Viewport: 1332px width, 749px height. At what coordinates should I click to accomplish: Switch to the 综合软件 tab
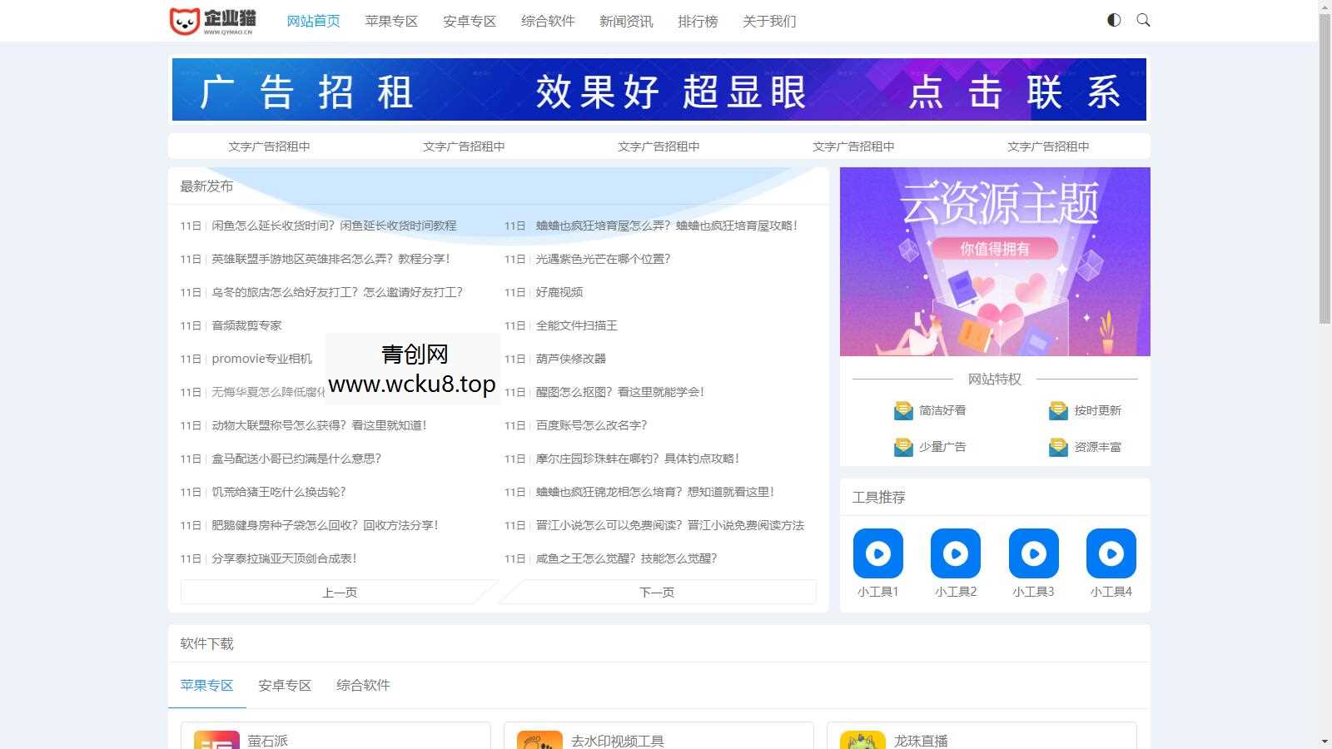363,685
